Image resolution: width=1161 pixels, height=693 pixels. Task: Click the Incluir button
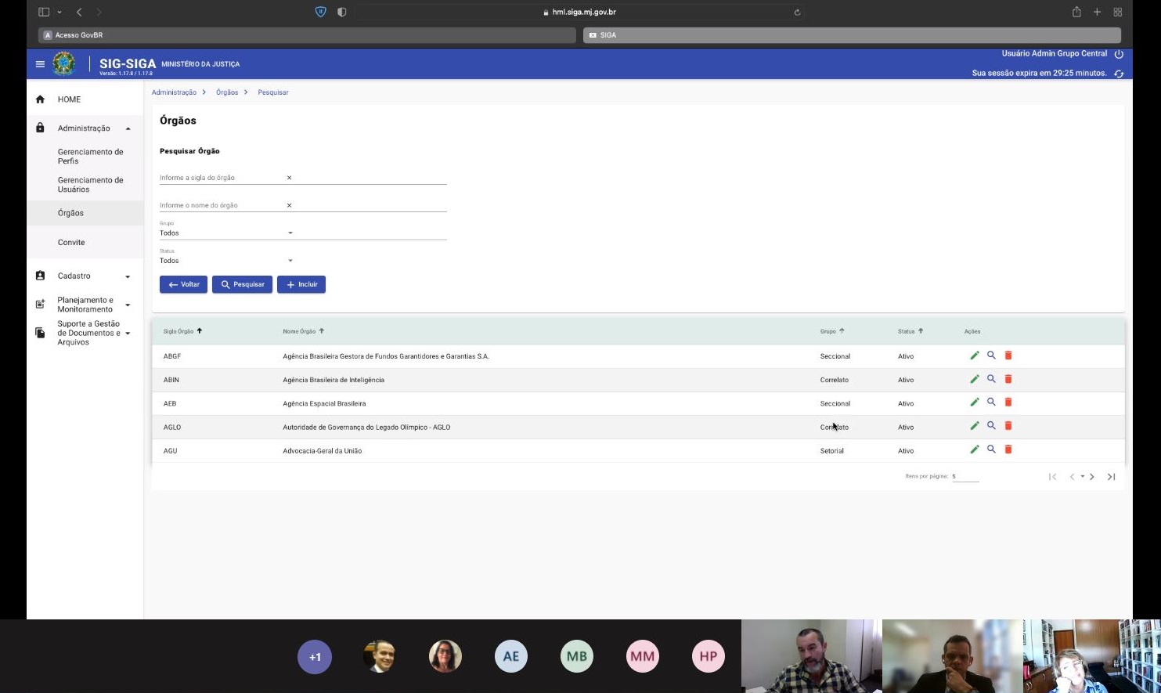pos(301,284)
